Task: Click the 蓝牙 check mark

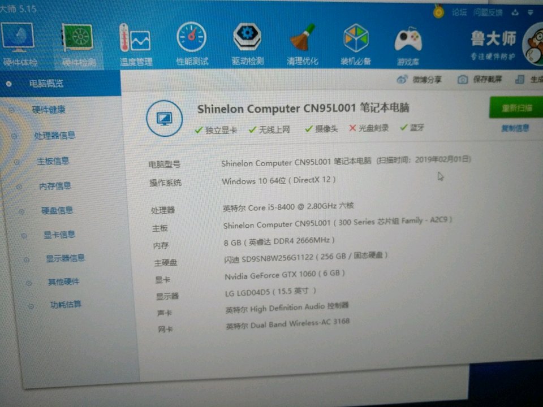Action: [x=403, y=127]
